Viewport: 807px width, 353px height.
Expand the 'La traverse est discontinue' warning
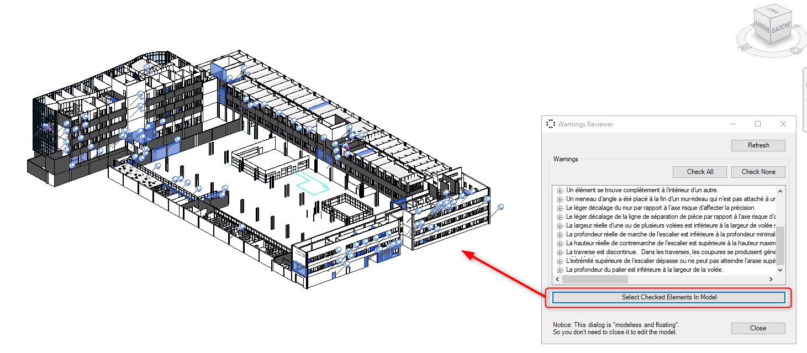click(x=560, y=252)
